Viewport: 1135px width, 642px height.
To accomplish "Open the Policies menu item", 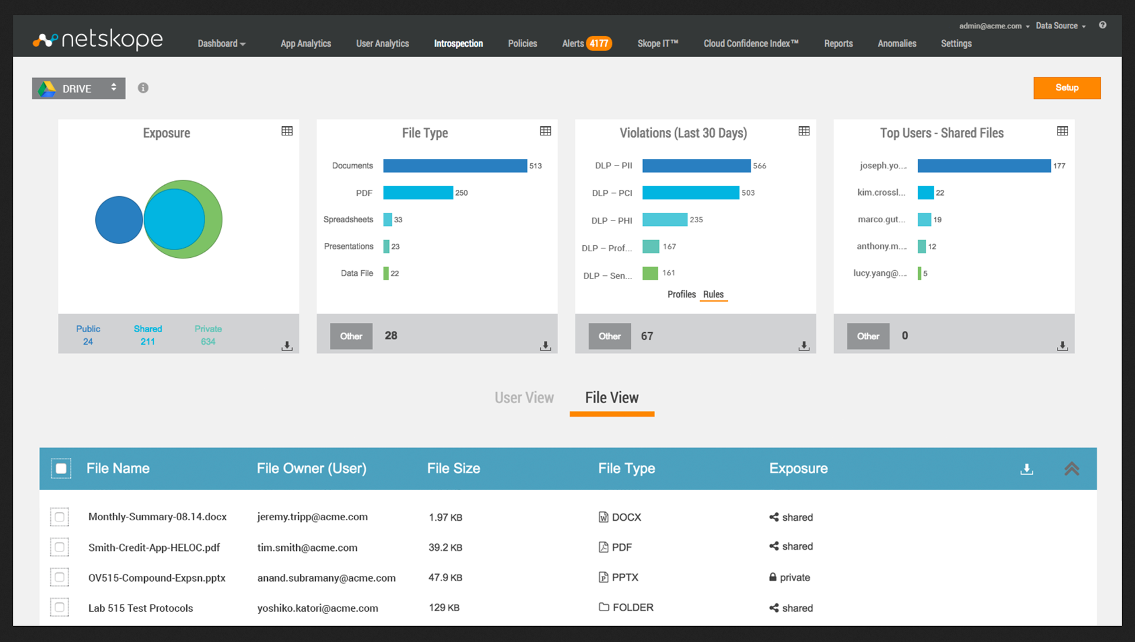I will click(x=522, y=44).
